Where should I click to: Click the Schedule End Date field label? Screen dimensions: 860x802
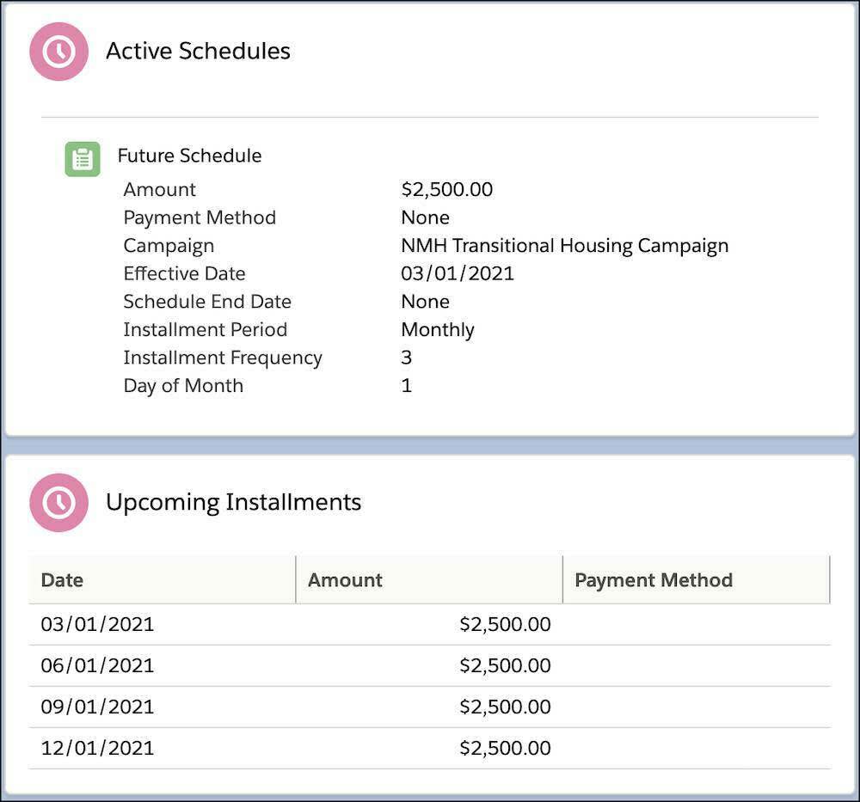pyautogui.click(x=207, y=302)
